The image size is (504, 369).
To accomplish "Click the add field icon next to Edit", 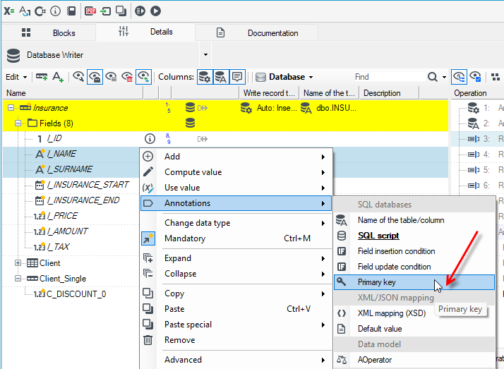I will 42,77.
